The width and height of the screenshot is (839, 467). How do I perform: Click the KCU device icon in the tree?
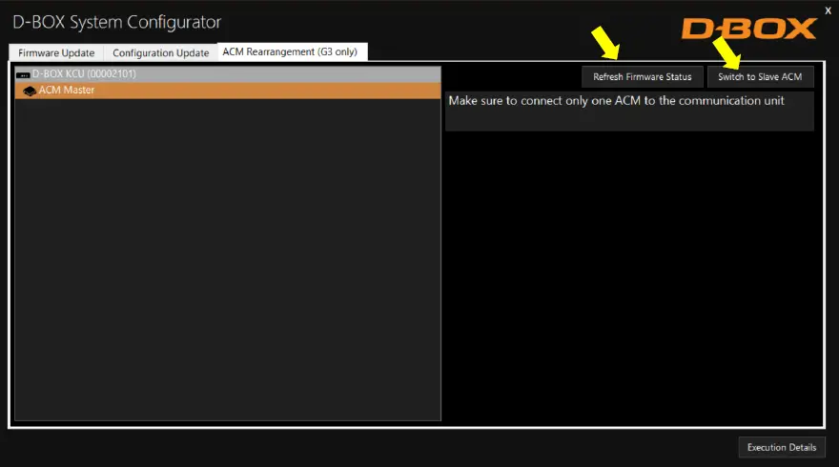(x=23, y=75)
